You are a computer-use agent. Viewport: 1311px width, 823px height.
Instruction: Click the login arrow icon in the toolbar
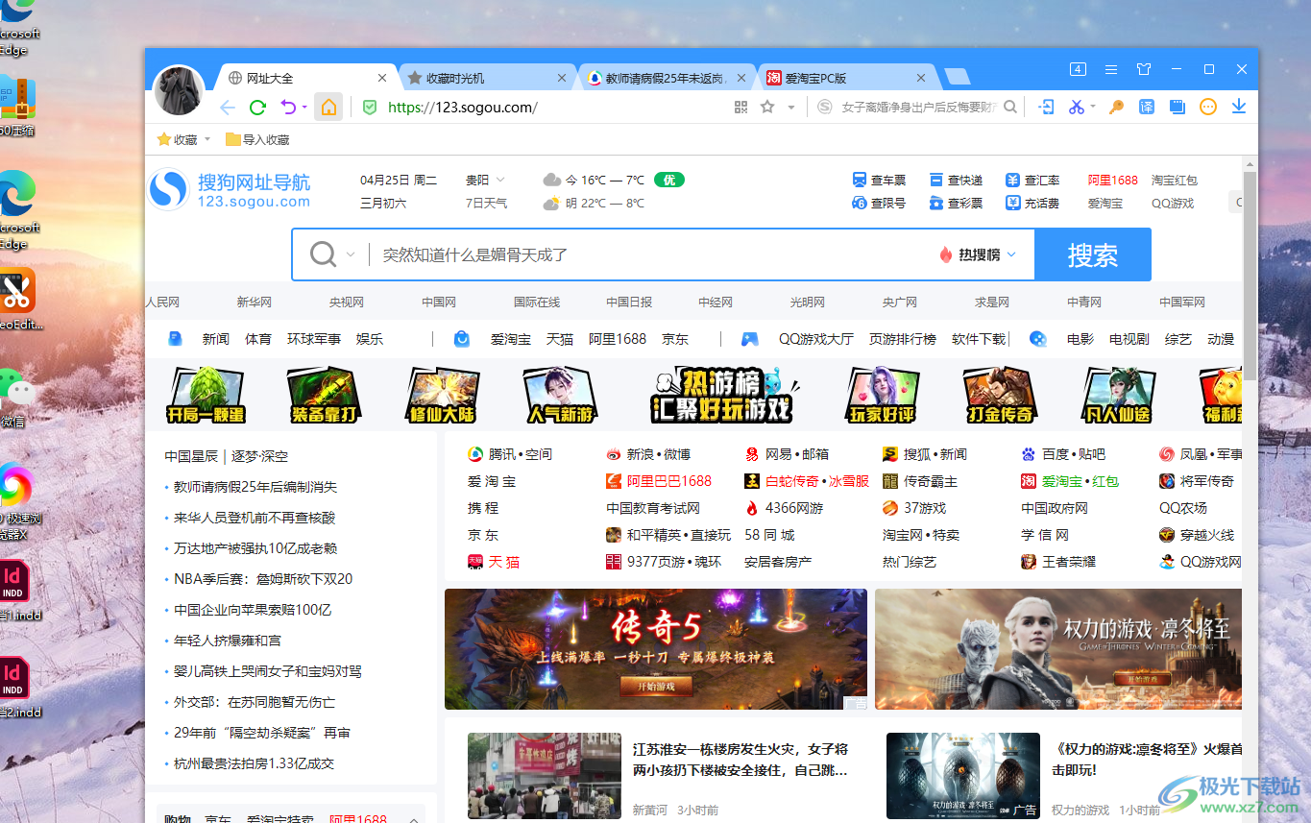[x=1047, y=108]
